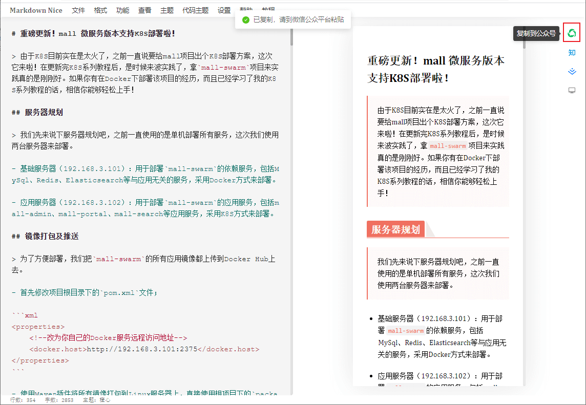Copy to Zhihu with the 知 icon
Viewport: 586px width, 405px height.
572,53
